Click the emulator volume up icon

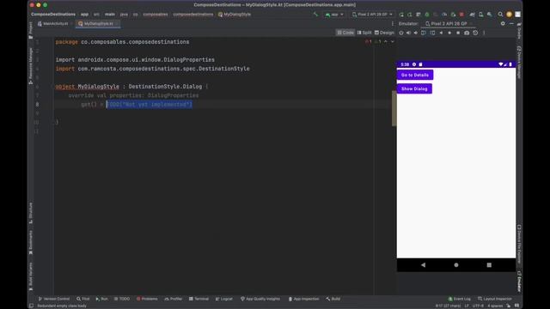click(409, 33)
